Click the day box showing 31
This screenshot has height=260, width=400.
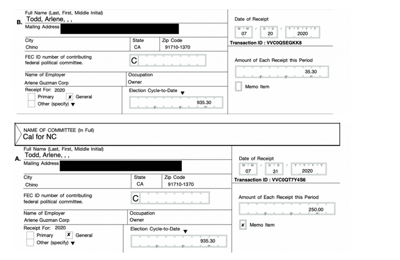[274, 169]
